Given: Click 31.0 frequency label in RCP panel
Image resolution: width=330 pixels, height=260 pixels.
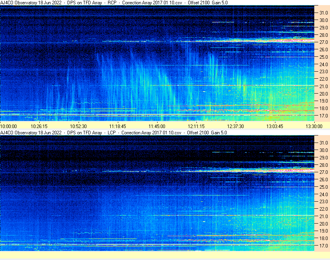Looking at the screenshot, I should pyautogui.click(x=323, y=13).
